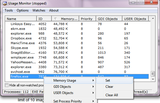
Task: Select the svchost.exe process
Action: click(79, 72)
